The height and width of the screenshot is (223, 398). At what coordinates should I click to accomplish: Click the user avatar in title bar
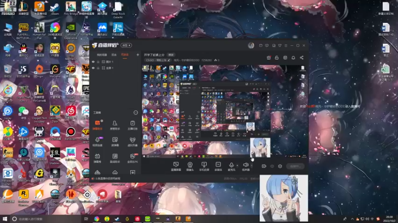pyautogui.click(x=251, y=45)
